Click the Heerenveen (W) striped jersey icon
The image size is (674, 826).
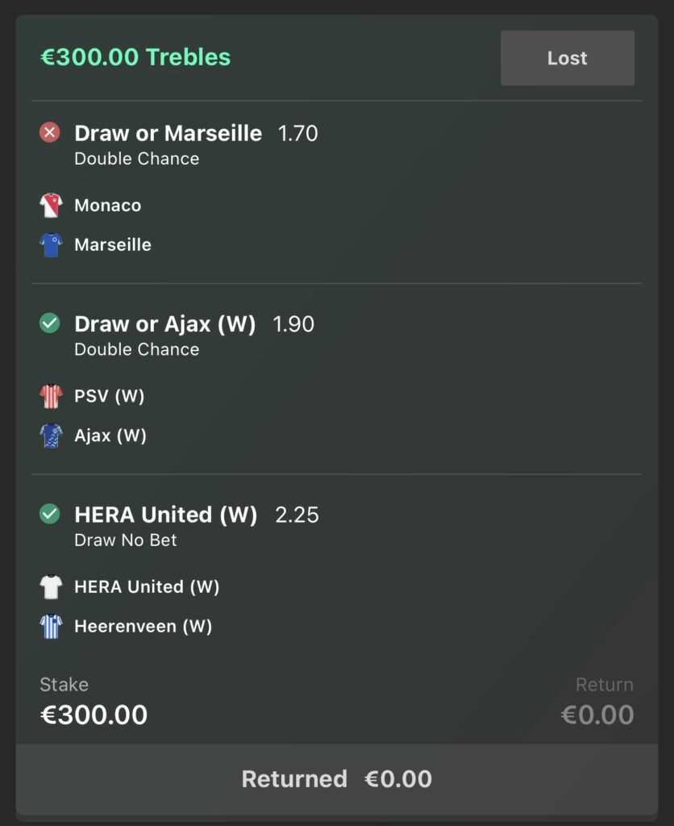pyautogui.click(x=51, y=625)
